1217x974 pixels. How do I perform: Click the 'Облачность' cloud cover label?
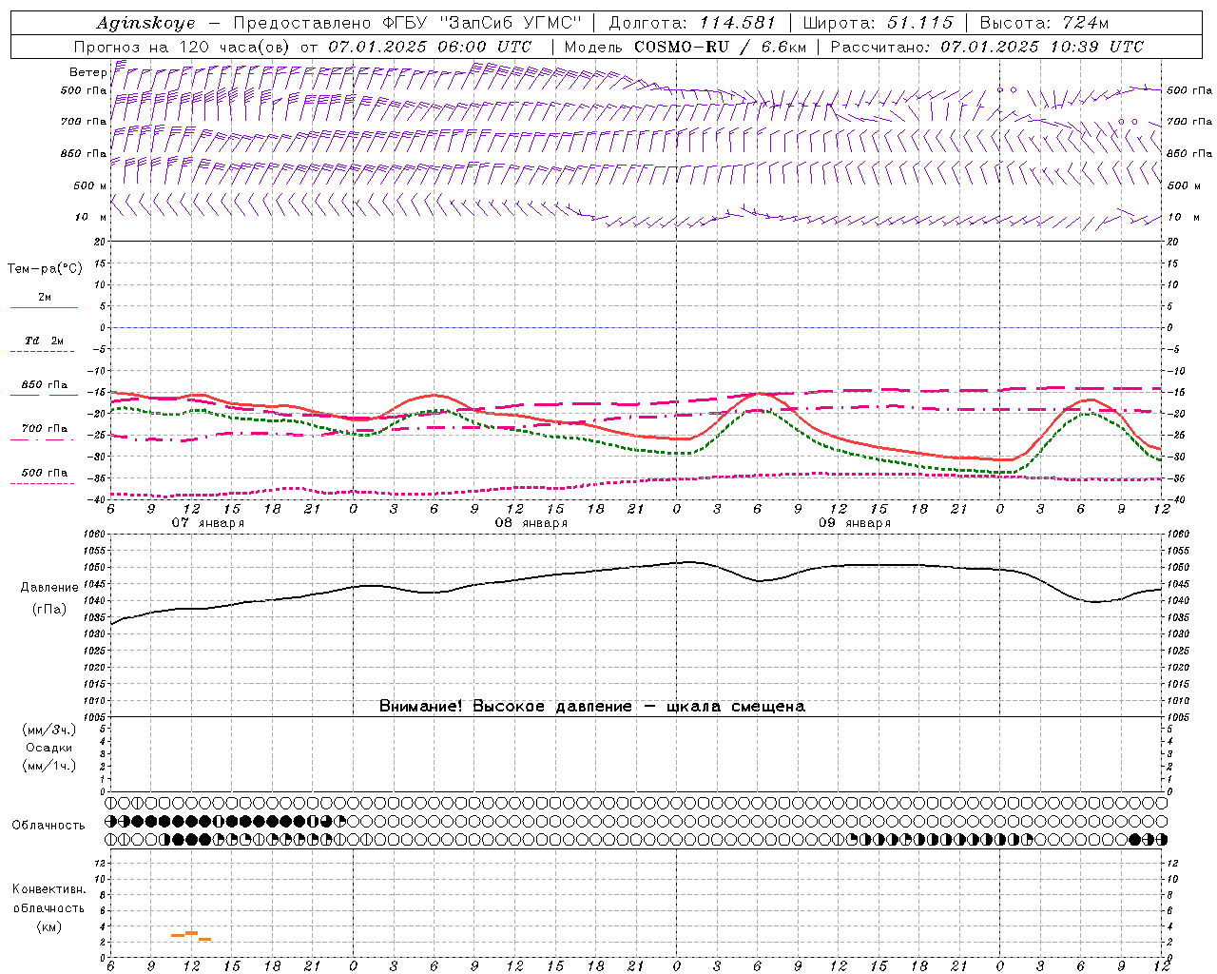[48, 825]
